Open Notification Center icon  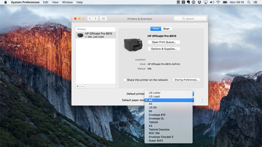pyautogui.click(x=255, y=2)
